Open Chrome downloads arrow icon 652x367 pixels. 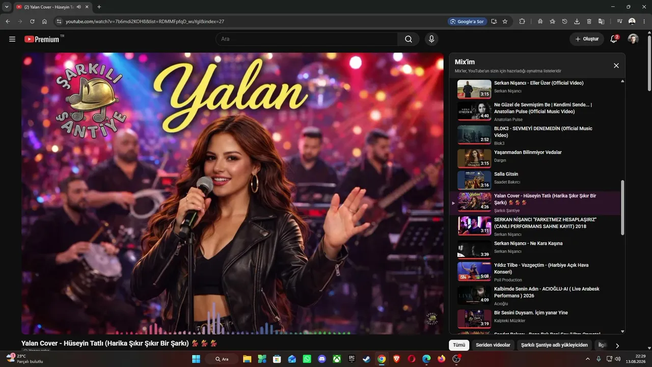click(x=577, y=21)
